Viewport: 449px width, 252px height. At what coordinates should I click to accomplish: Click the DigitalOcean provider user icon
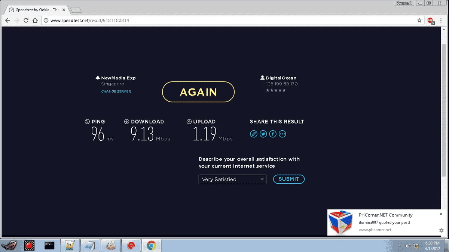tap(263, 78)
